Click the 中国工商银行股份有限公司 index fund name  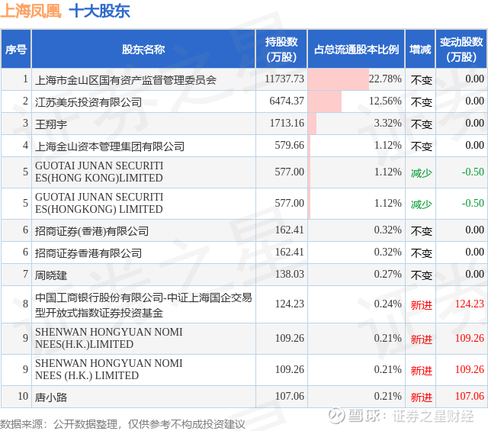(x=143, y=305)
